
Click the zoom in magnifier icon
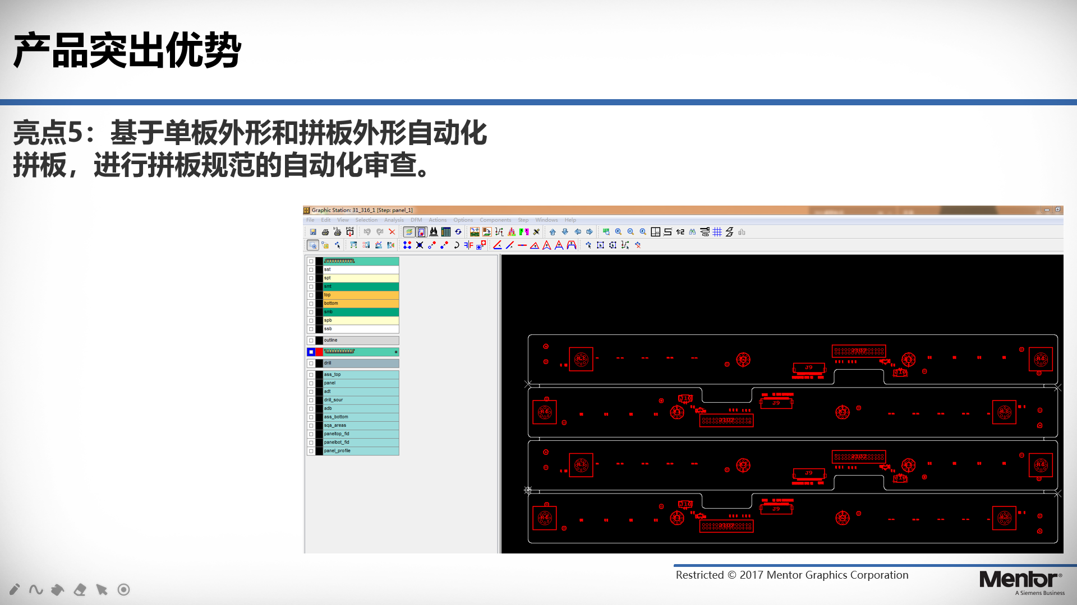pyautogui.click(x=618, y=232)
